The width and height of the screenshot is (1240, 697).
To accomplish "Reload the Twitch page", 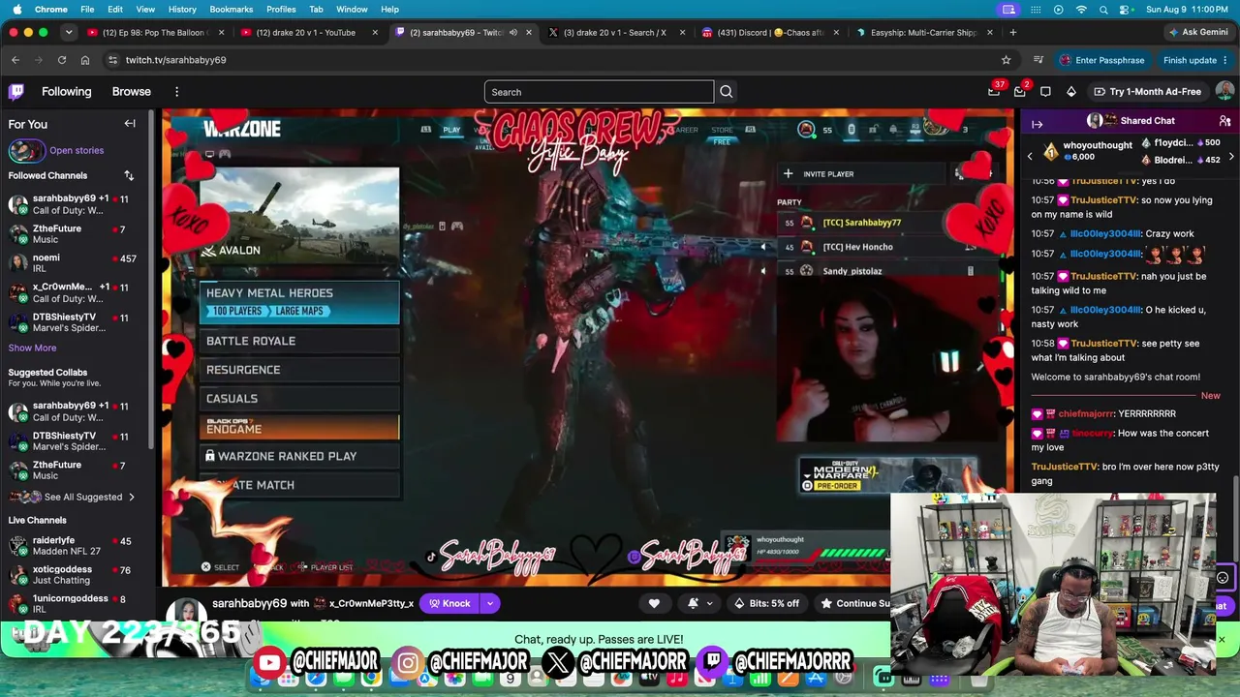I will click(62, 60).
